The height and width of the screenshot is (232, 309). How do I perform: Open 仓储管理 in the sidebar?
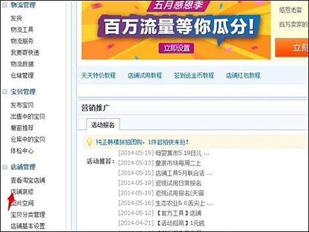coord(22,75)
